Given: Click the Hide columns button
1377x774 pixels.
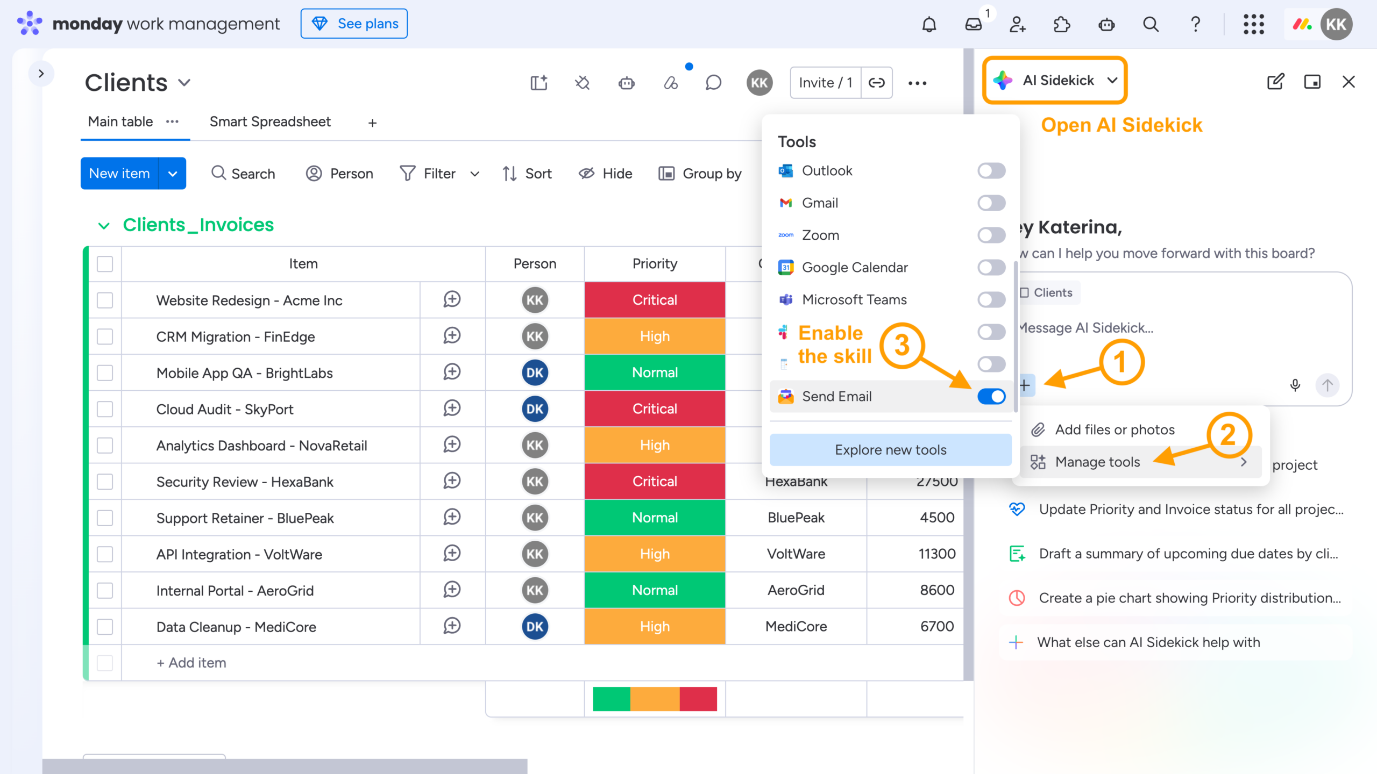Looking at the screenshot, I should 606,174.
